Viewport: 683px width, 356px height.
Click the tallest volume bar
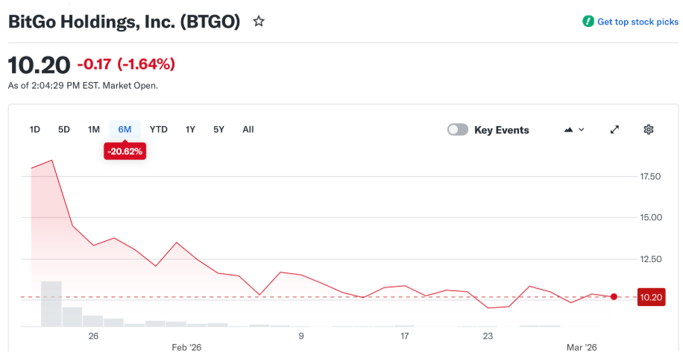point(51,304)
